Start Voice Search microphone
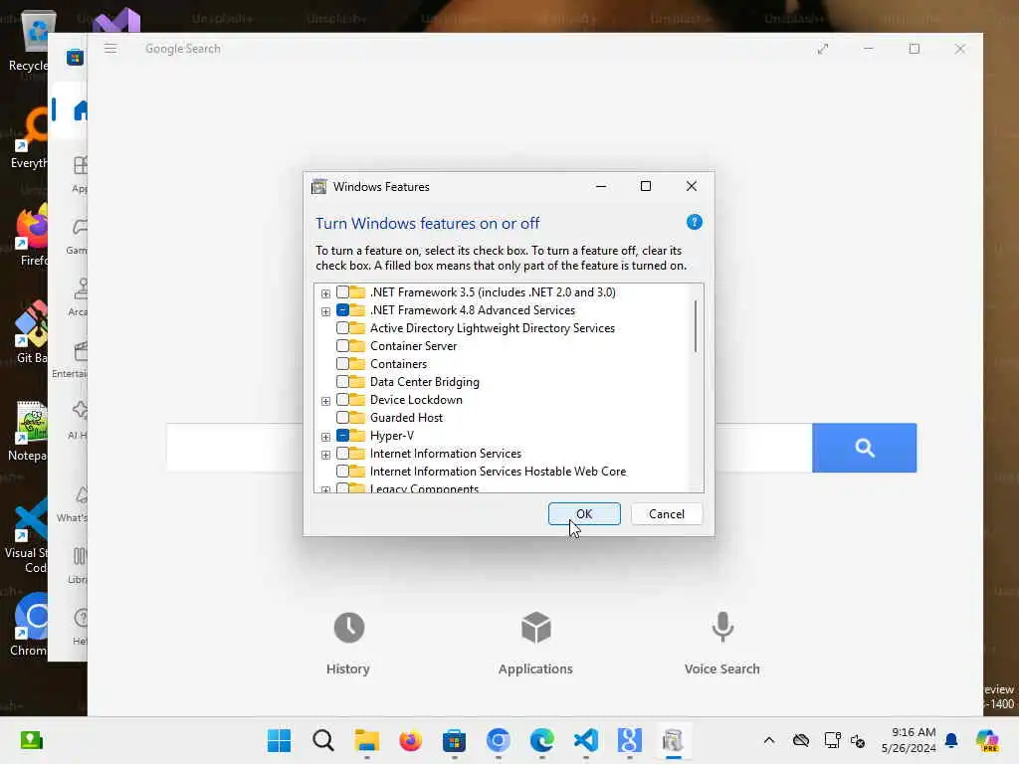The width and height of the screenshot is (1019, 764). 722,644
